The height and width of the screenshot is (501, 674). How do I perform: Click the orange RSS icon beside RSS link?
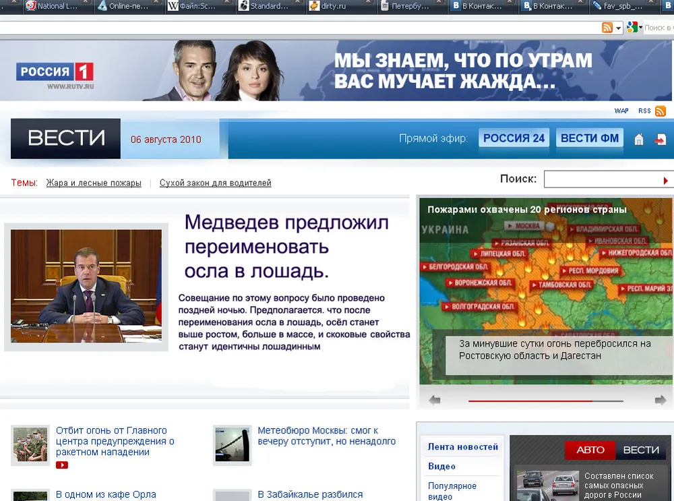coord(661,111)
